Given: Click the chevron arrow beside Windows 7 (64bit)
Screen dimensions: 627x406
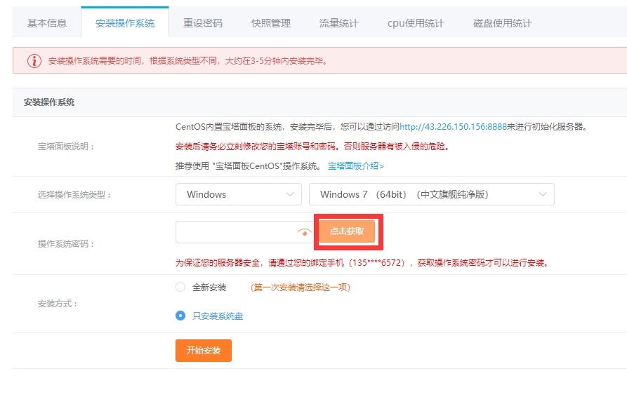Looking at the screenshot, I should pyautogui.click(x=542, y=194).
